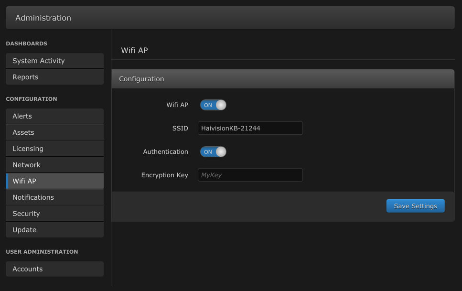
Task: Open the Alerts configuration page
Action: [x=54, y=116]
